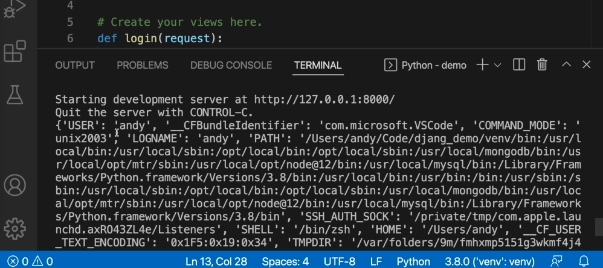Switch to the OUTPUT tab
603x268 pixels.
74,65
